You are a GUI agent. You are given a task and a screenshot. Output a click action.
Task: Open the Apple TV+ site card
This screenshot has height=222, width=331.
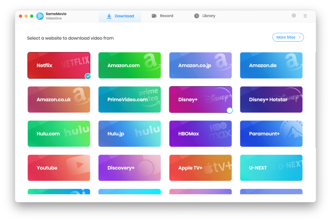[x=200, y=168]
